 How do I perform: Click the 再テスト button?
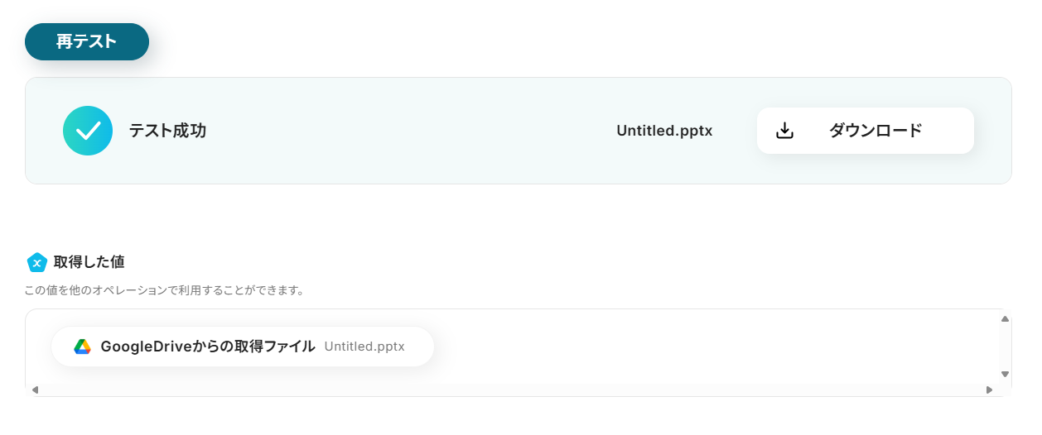tap(87, 42)
